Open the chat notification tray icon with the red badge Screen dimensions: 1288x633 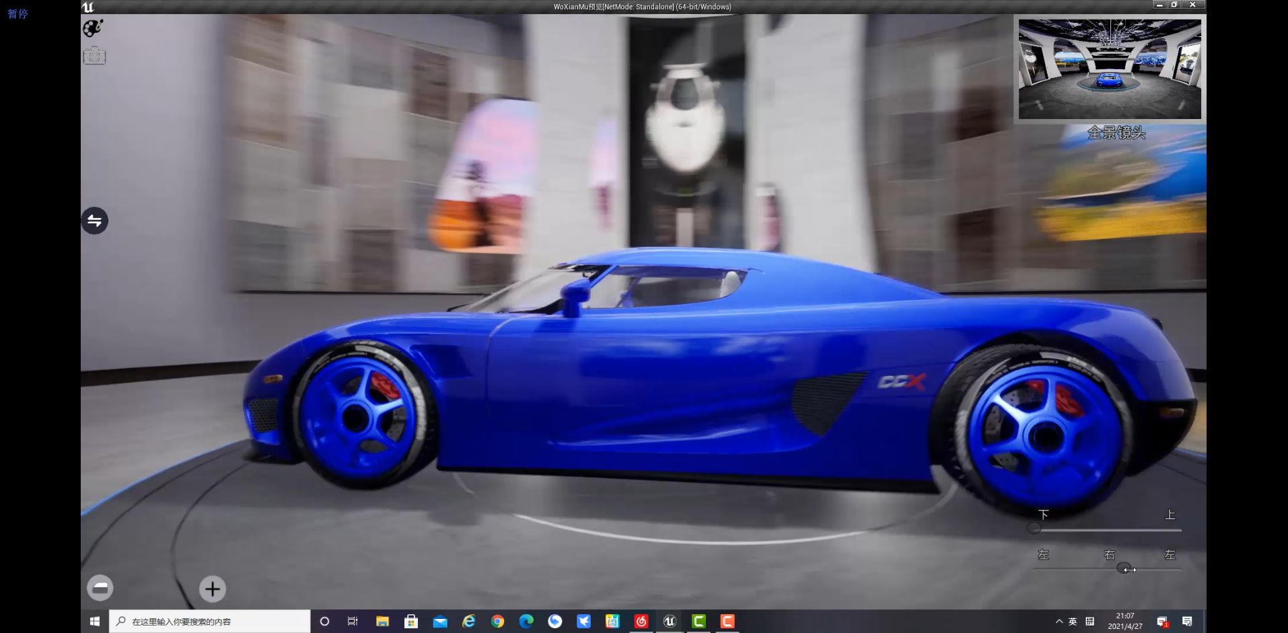pyautogui.click(x=1162, y=622)
